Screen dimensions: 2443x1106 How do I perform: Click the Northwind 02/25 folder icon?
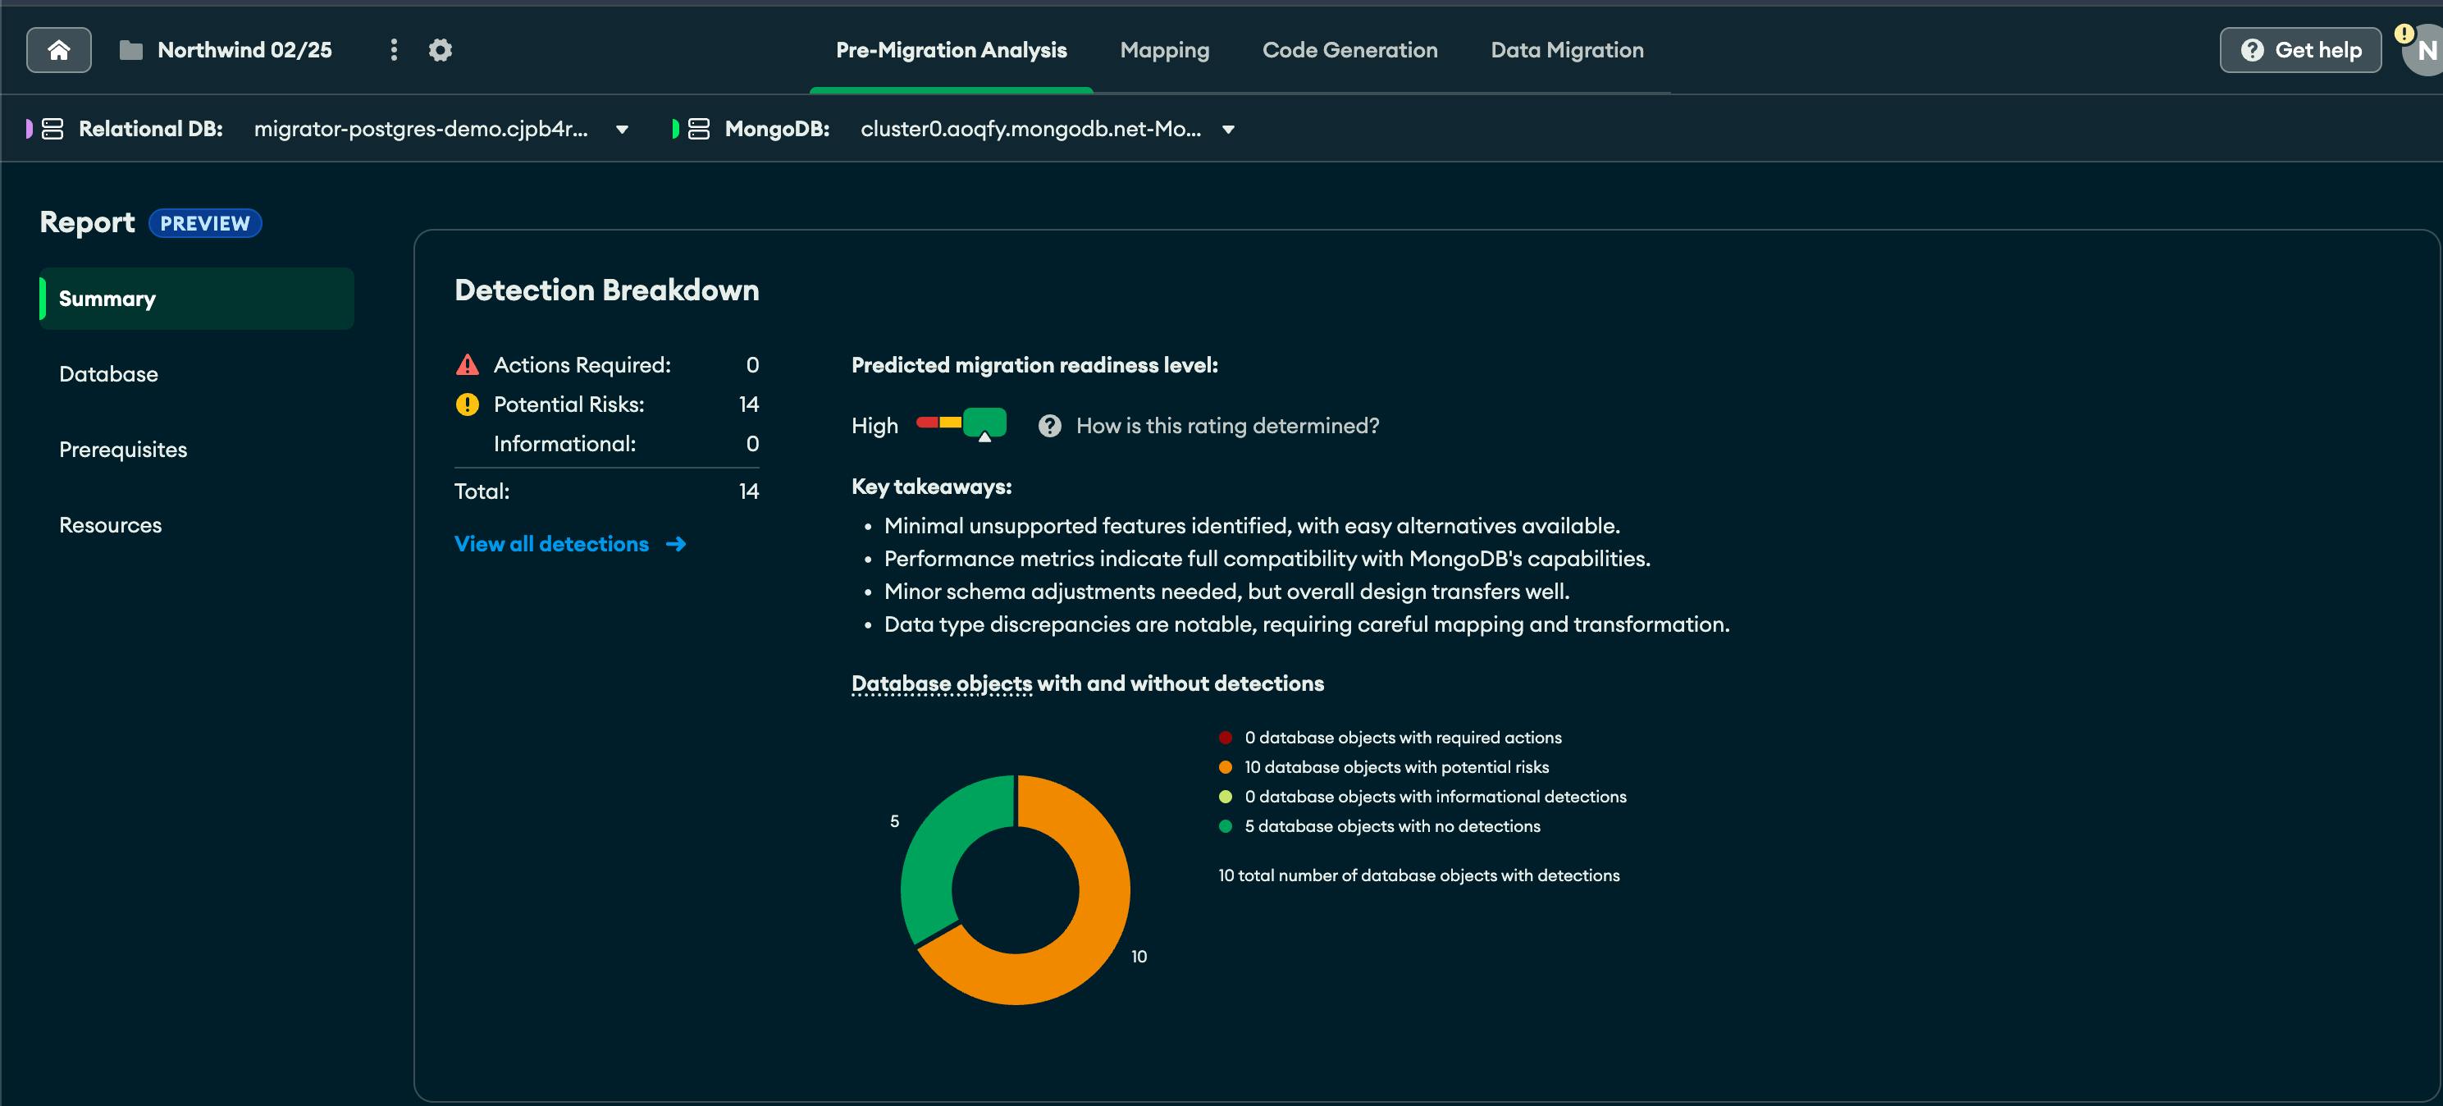click(131, 50)
